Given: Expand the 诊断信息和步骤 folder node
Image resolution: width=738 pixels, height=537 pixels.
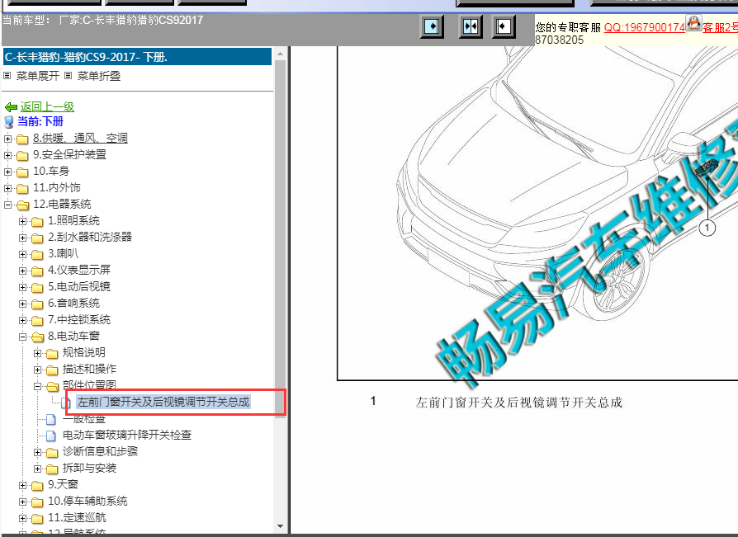Looking at the screenshot, I should tap(38, 452).
